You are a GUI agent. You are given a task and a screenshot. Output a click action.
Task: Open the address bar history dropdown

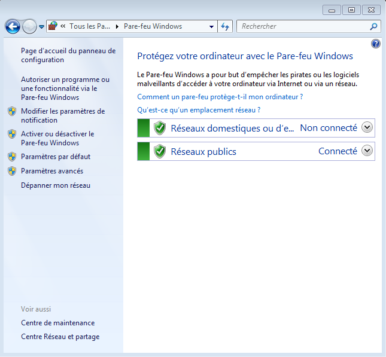(x=211, y=26)
